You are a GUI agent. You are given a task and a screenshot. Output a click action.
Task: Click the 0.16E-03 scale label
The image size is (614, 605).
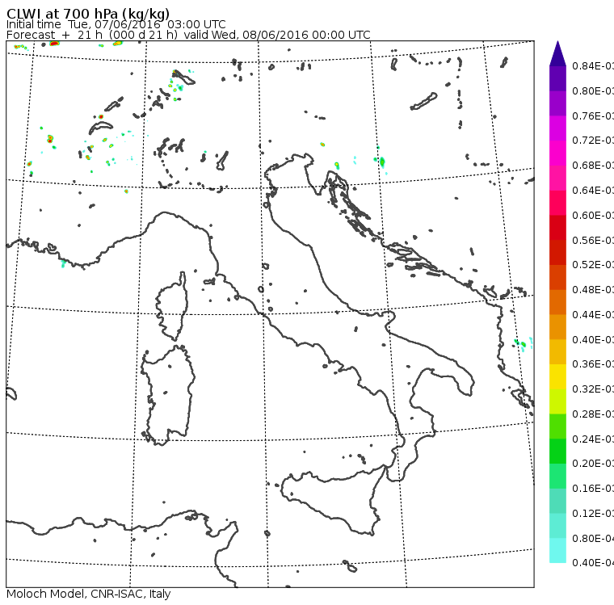(x=593, y=489)
